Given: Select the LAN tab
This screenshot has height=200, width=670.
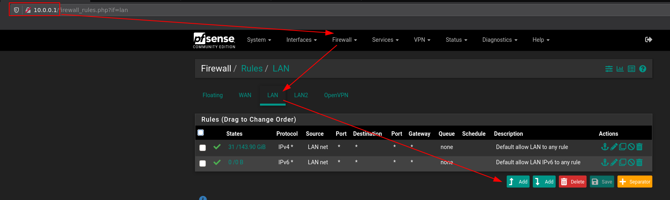Looking at the screenshot, I should (x=273, y=95).
